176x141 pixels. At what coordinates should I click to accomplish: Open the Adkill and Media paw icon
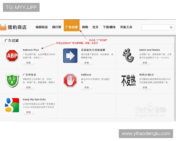(128, 56)
